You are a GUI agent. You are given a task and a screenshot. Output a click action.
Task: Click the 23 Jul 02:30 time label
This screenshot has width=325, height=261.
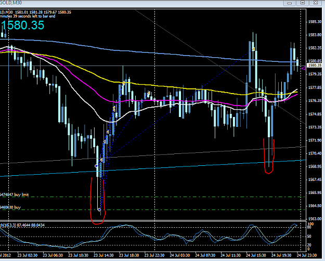coord(28,255)
